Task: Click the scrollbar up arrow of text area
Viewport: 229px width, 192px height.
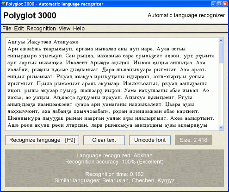Action: tap(221, 40)
